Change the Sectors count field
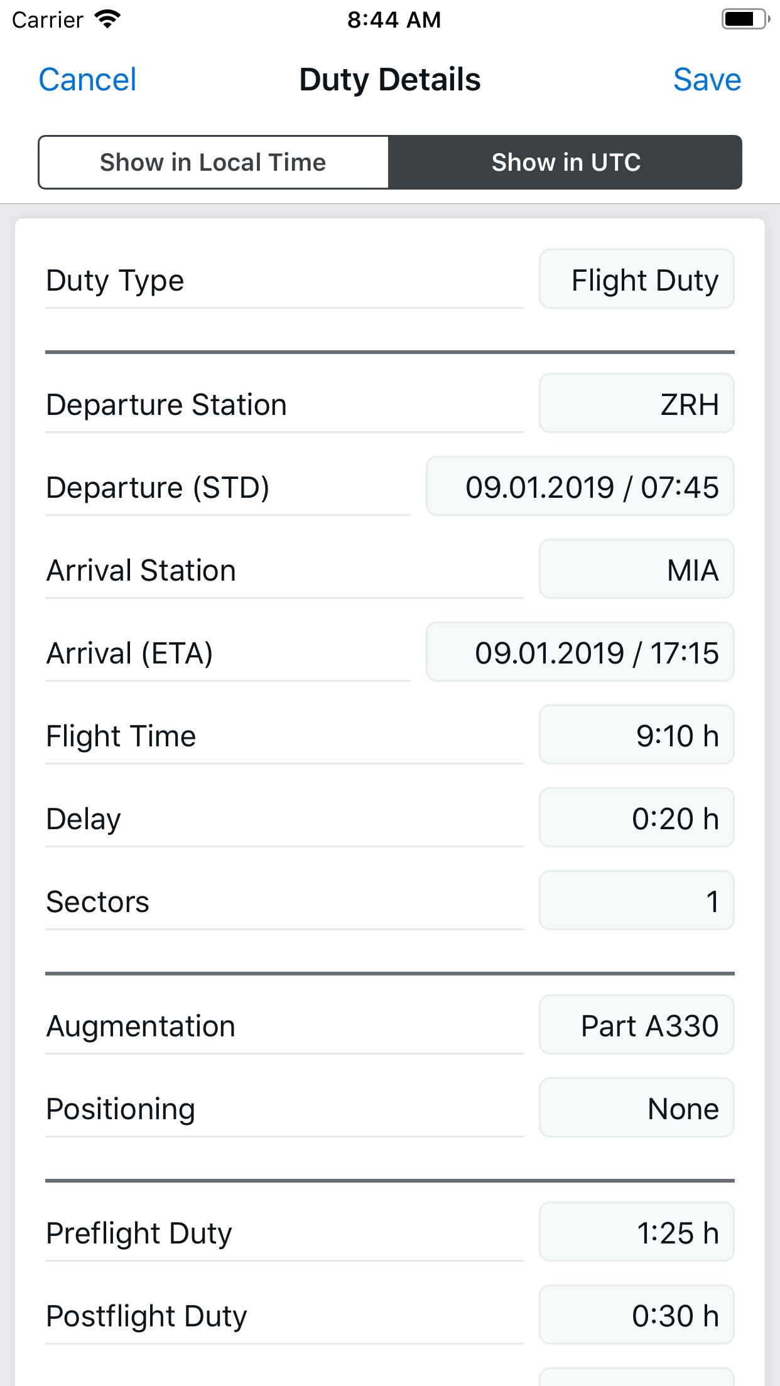The width and height of the screenshot is (780, 1386). (636, 901)
